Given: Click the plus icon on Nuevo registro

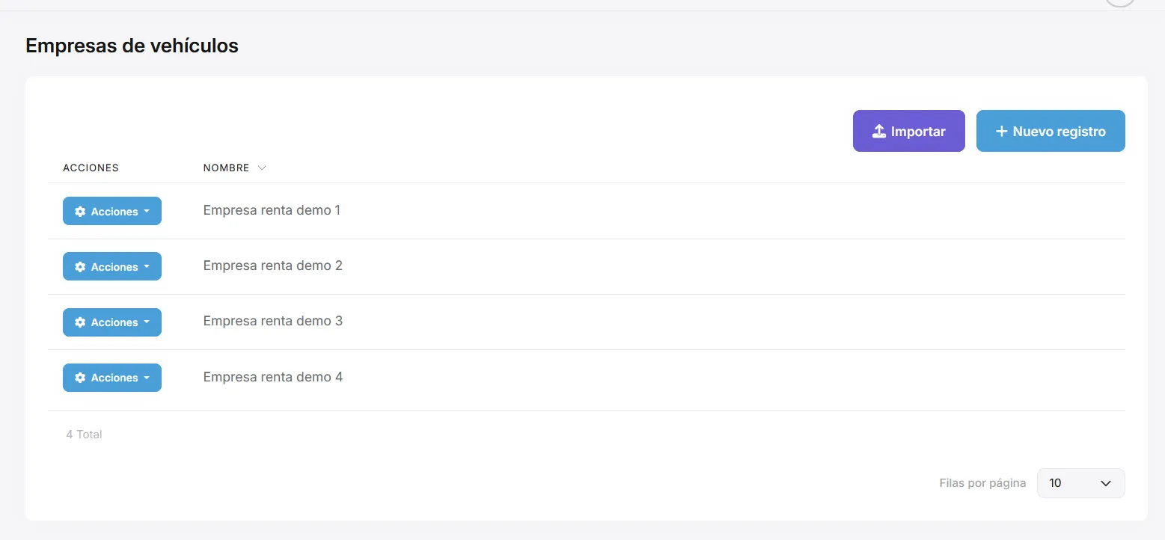Looking at the screenshot, I should coord(1002,132).
